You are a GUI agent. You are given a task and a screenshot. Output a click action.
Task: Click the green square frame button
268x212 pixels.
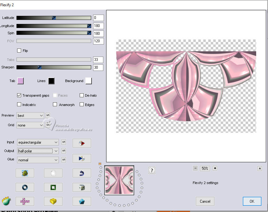[x=53, y=187]
